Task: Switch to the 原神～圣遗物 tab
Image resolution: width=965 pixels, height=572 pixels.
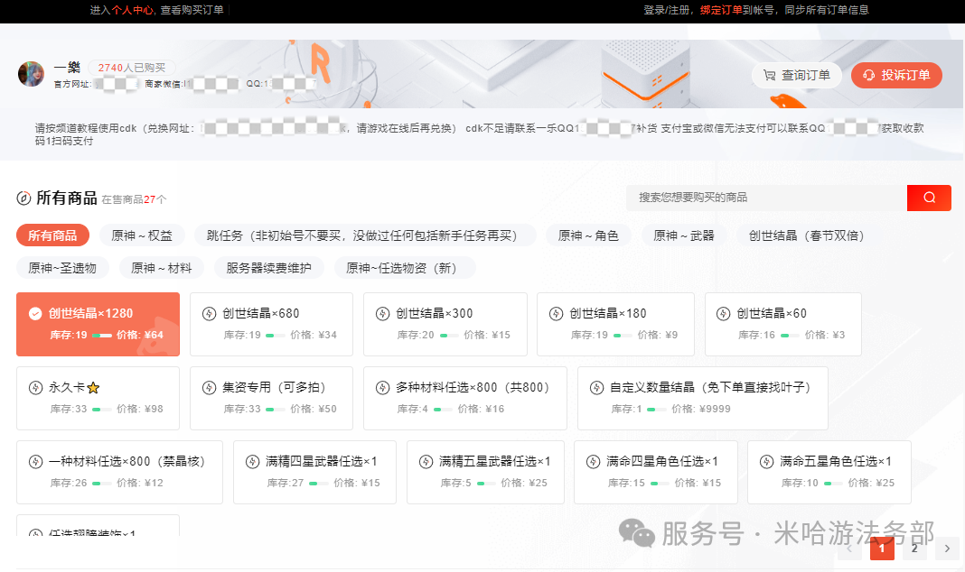Action: [63, 267]
